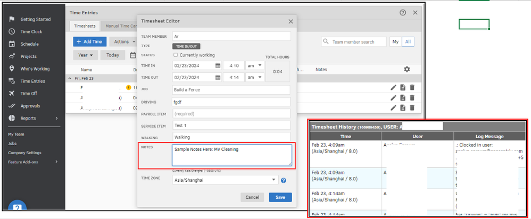The height and width of the screenshot is (219, 531).
Task: Open the Year range dropdown
Action: pyautogui.click(x=85, y=55)
